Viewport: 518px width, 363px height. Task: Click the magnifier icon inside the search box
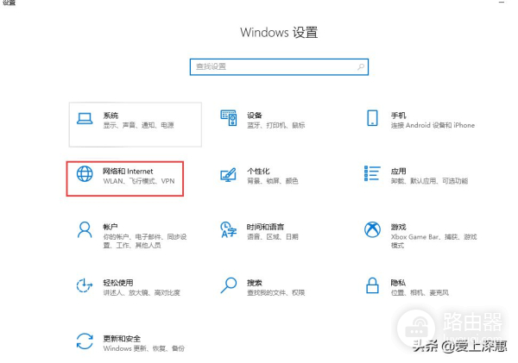[361, 67]
